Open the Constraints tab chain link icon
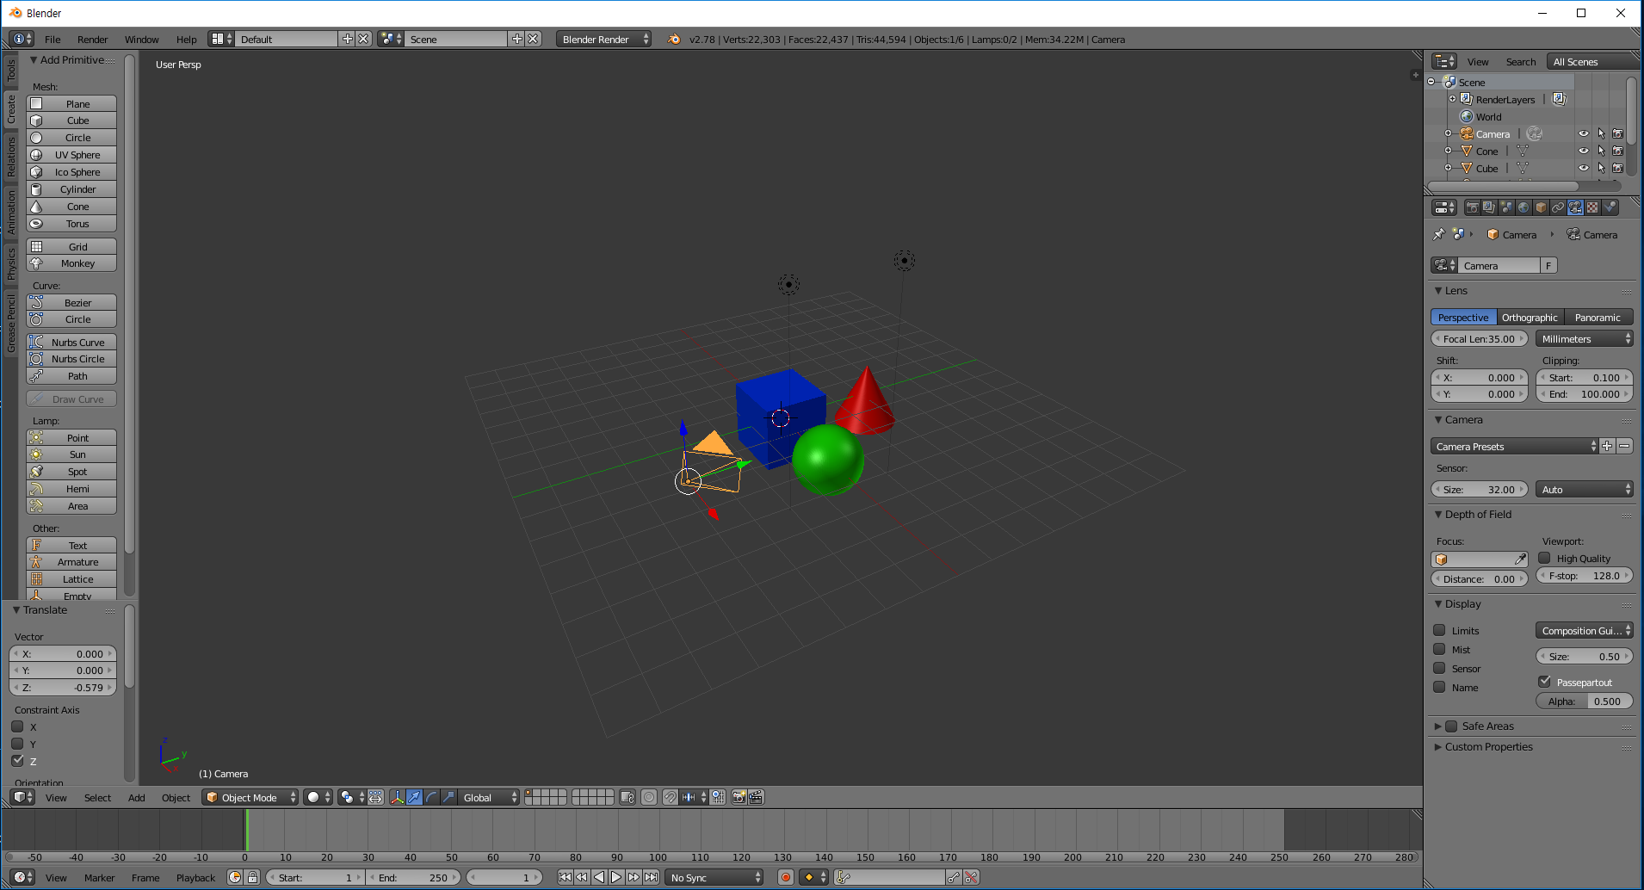The width and height of the screenshot is (1644, 890). pos(1558,207)
